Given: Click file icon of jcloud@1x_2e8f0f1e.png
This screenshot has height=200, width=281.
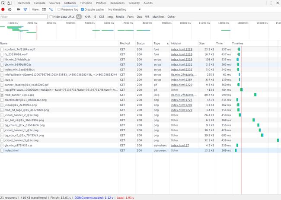Looking at the screenshot, I should pos(2,105).
